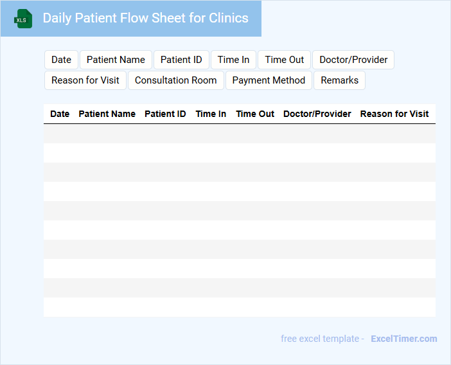
Task: Select the Patient Name tag
Action: coord(116,60)
